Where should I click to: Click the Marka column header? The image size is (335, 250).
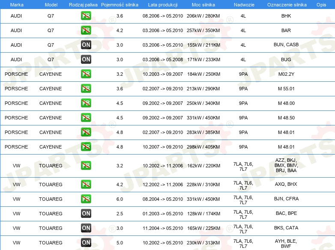(x=16, y=4)
